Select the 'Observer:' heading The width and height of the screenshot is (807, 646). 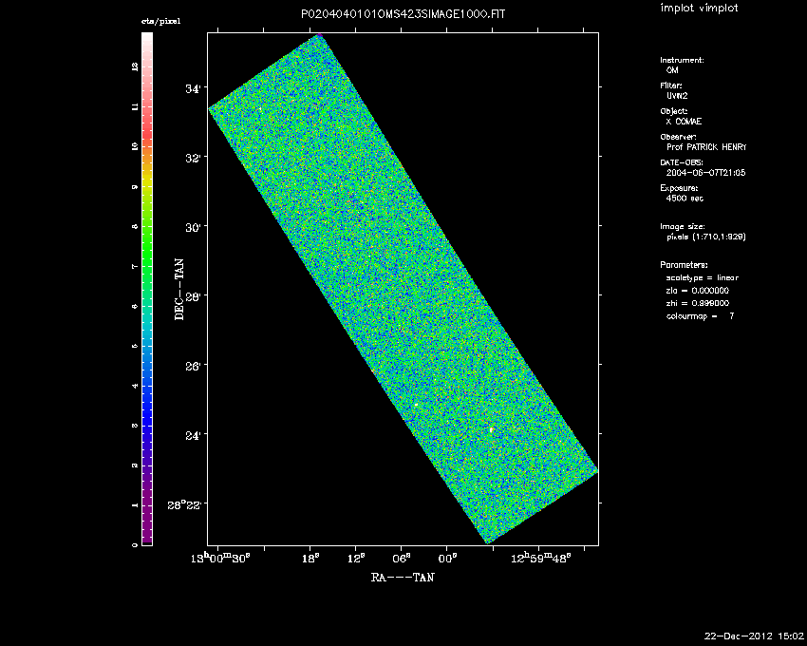(678, 137)
